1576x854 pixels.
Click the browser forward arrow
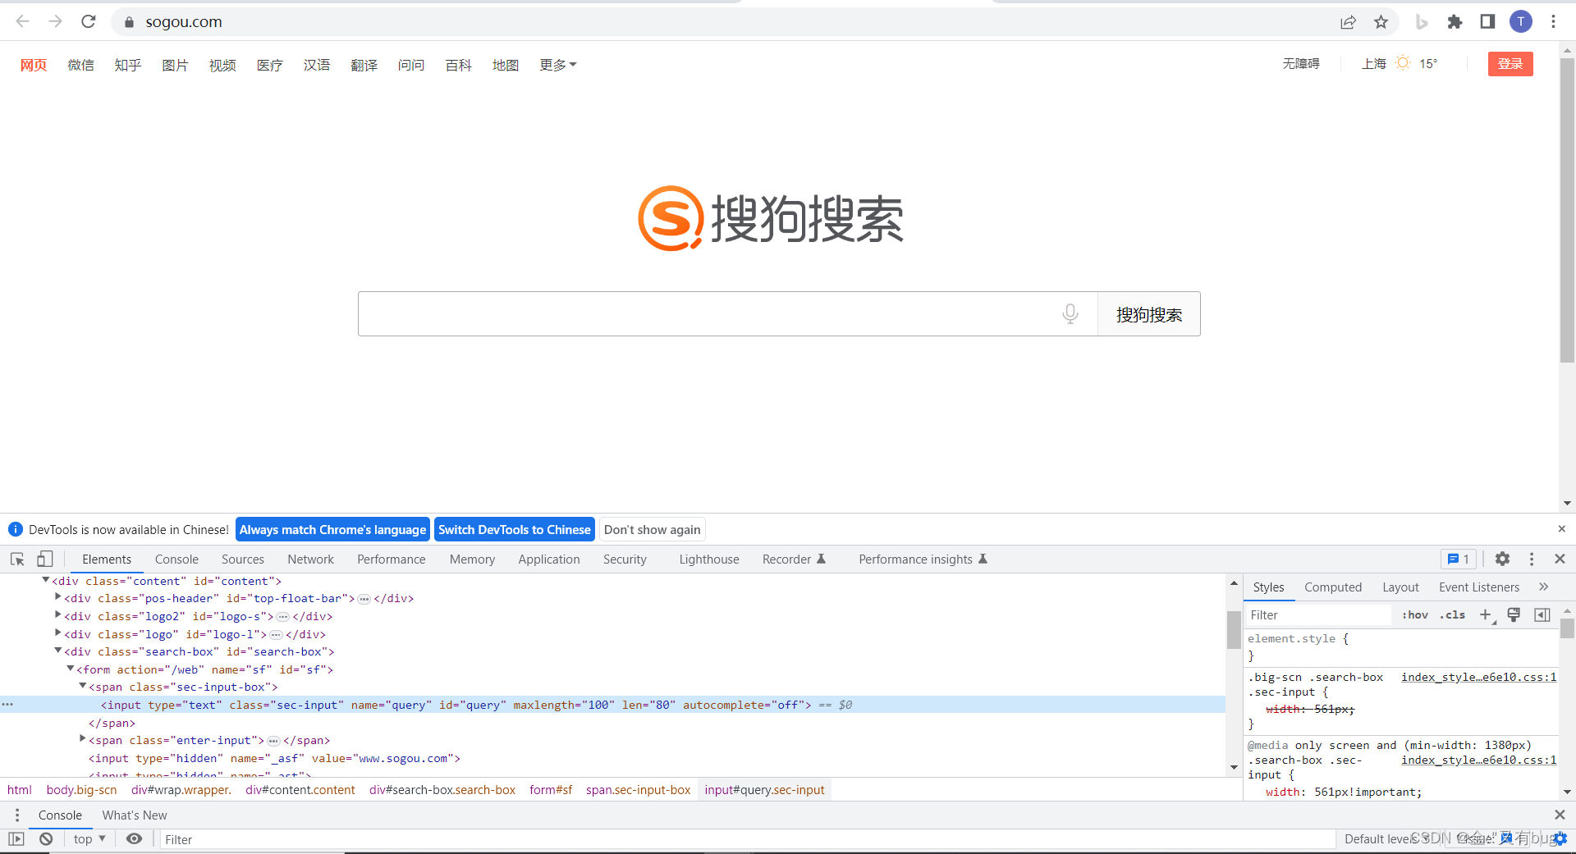pos(55,21)
